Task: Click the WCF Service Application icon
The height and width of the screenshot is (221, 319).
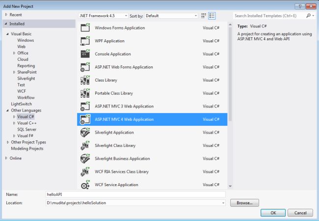Action: [x=85, y=185]
